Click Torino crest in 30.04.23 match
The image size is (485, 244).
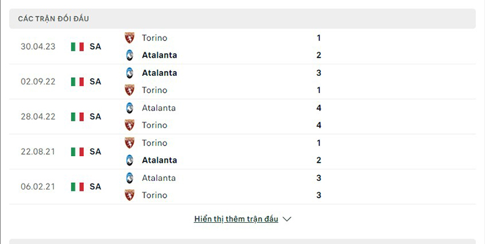click(x=129, y=38)
